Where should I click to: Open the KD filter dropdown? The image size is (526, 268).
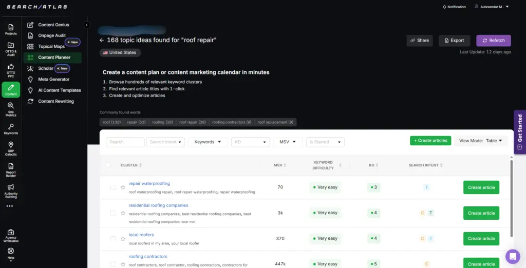[x=250, y=142]
